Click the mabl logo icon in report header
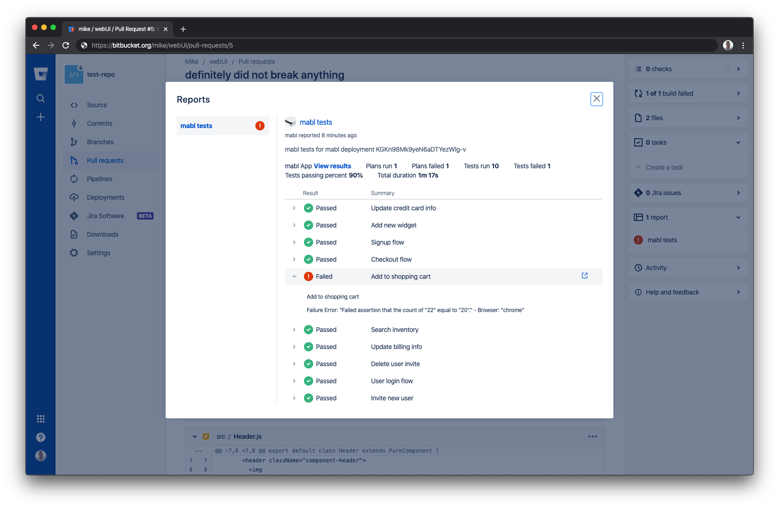Screen dimensions: 779x509 pos(291,123)
